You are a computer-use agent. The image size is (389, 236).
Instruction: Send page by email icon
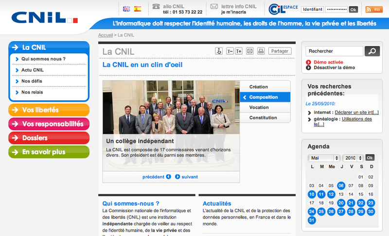tap(250, 51)
